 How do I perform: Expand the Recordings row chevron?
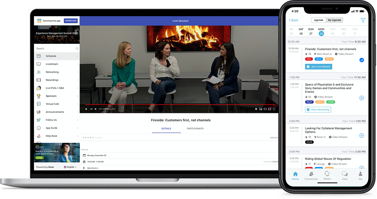coord(78,80)
